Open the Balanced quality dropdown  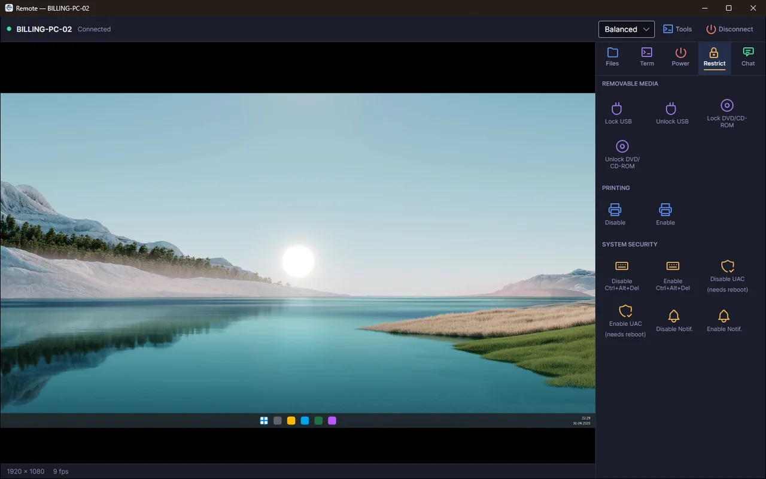(x=627, y=29)
